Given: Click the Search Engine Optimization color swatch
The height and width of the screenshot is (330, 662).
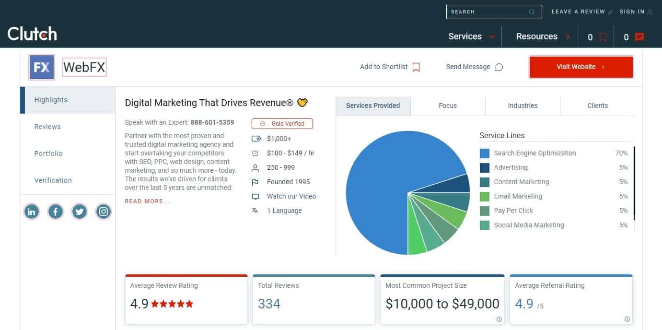Looking at the screenshot, I should tap(485, 153).
